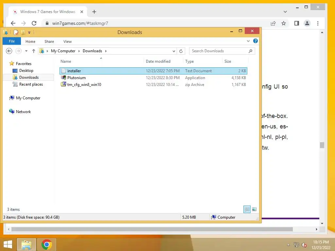Click the installer document icon
The height and width of the screenshot is (251, 335).
[x=63, y=71]
